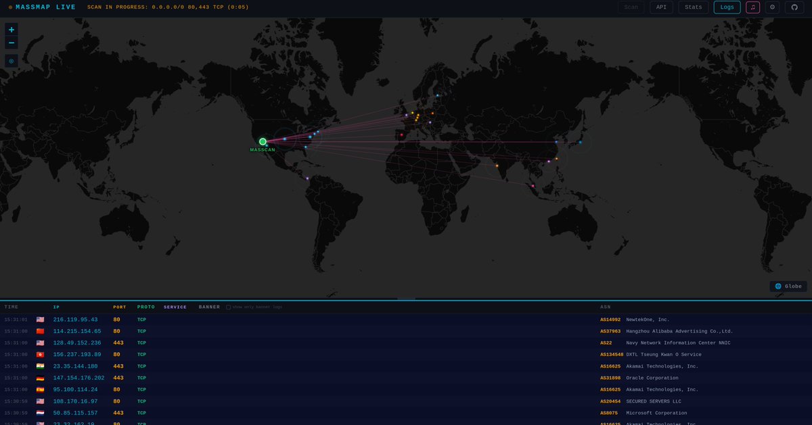Click the Netherlands flag beside 50.85.115.157
The height and width of the screenshot is (425, 812).
pyautogui.click(x=40, y=413)
